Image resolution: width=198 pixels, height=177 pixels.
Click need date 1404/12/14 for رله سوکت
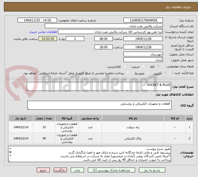(21, 127)
